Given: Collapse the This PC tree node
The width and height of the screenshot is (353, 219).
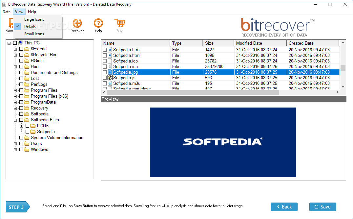Looking at the screenshot, I should [9, 43].
